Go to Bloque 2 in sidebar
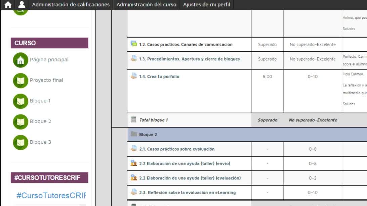This screenshot has width=367, height=206. pos(40,121)
